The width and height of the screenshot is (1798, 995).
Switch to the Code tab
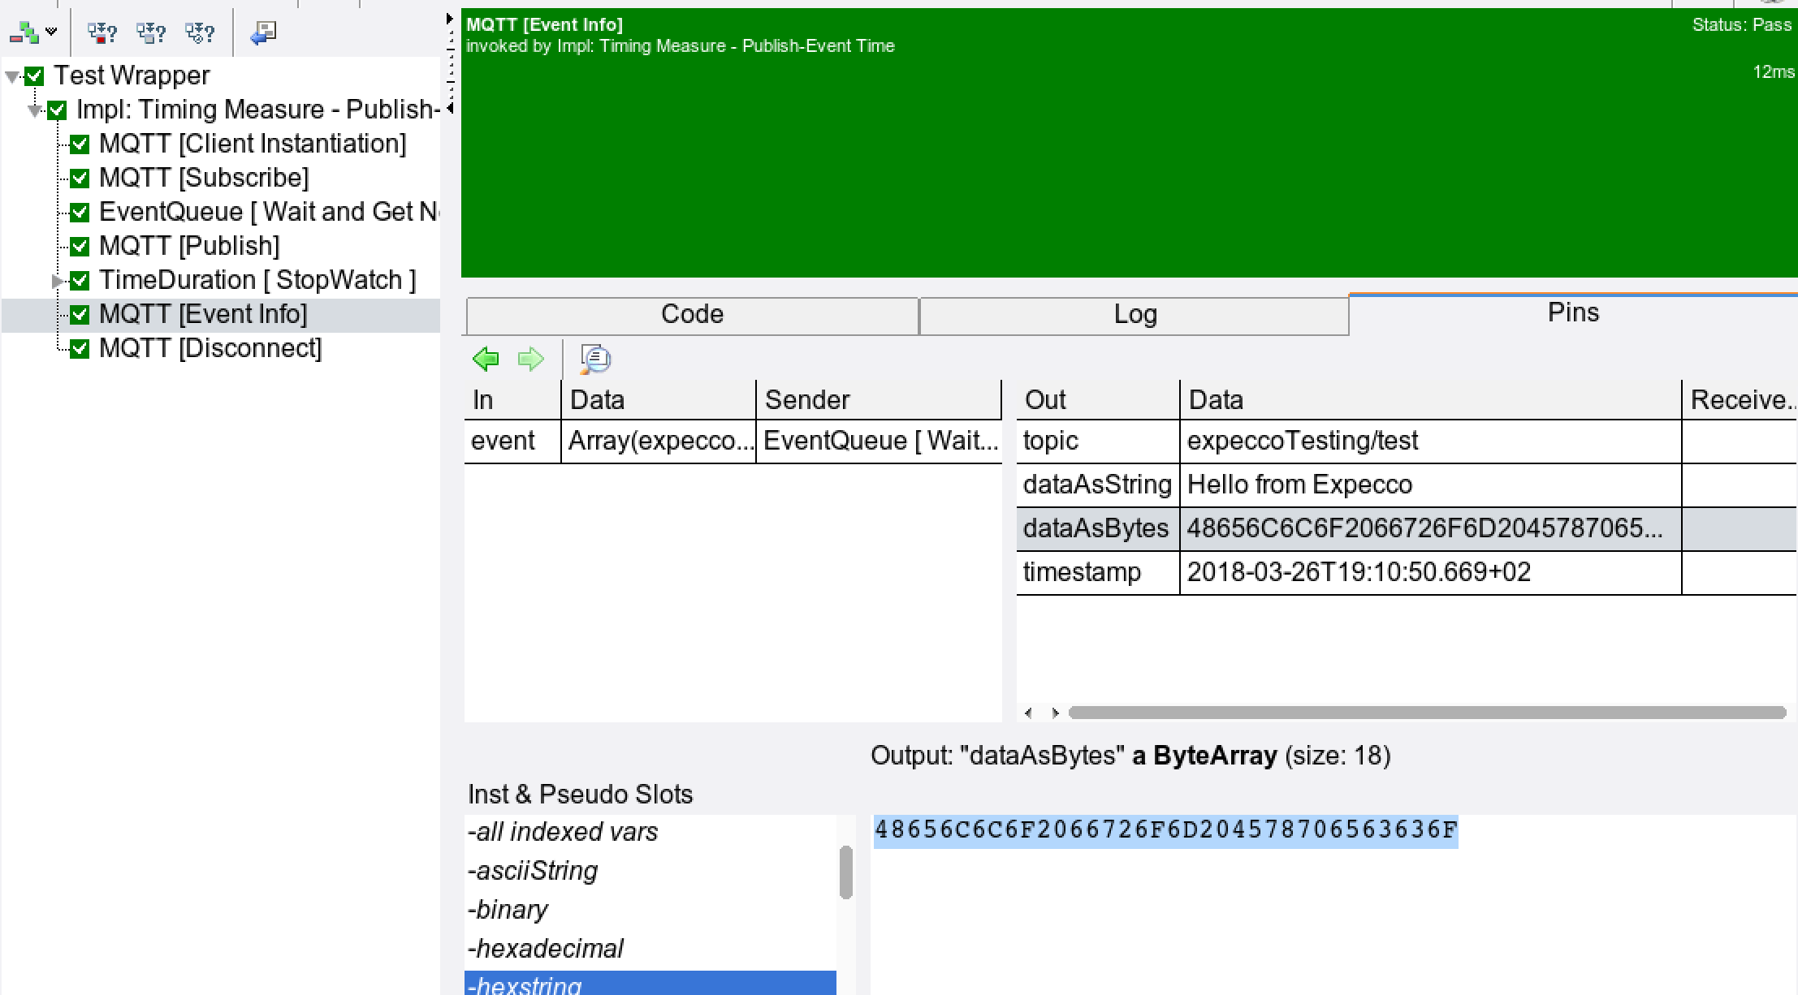point(692,315)
